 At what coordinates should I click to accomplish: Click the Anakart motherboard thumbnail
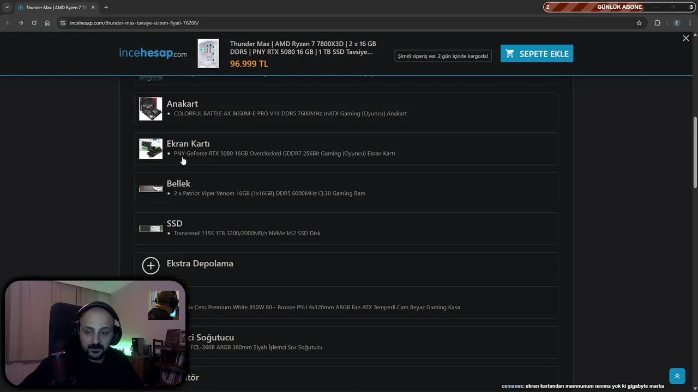[151, 109]
